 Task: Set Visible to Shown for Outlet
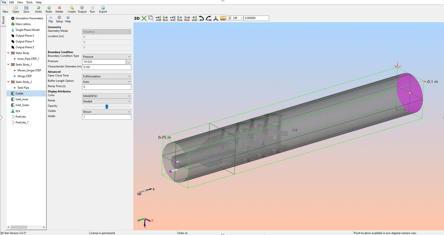coord(106,111)
